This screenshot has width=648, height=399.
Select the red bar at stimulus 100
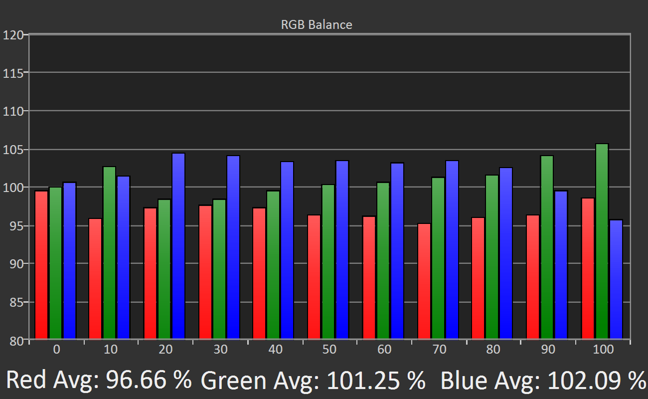point(588,269)
